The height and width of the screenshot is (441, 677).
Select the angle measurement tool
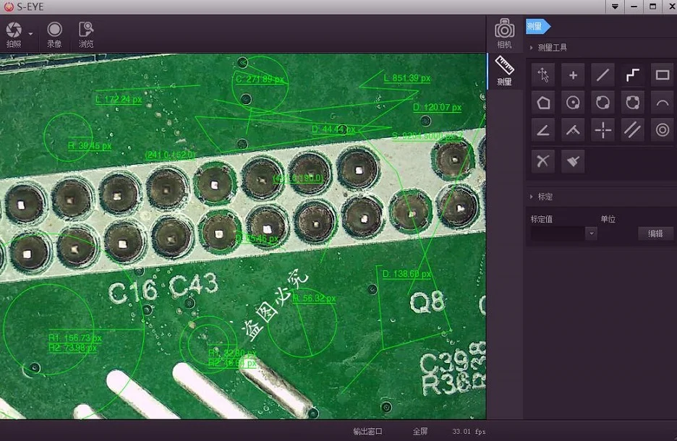tap(543, 130)
